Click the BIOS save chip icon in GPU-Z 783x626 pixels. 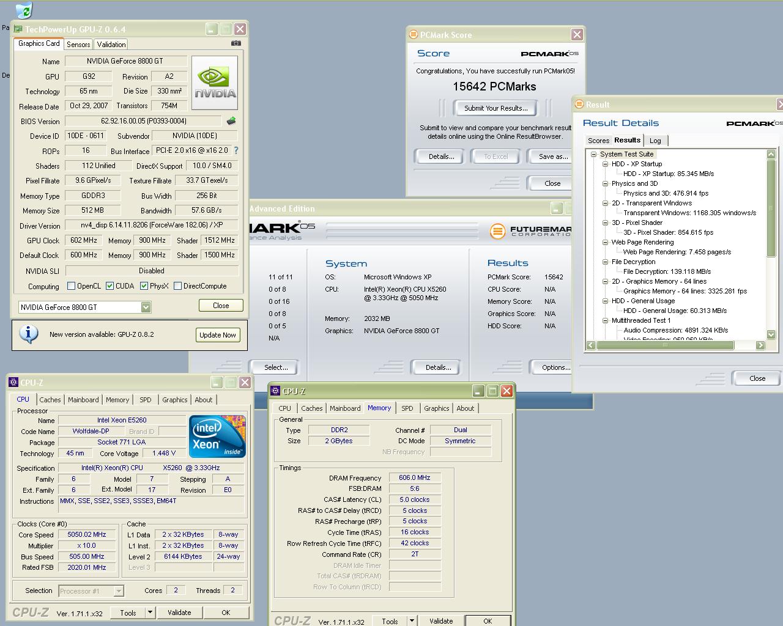pyautogui.click(x=231, y=121)
